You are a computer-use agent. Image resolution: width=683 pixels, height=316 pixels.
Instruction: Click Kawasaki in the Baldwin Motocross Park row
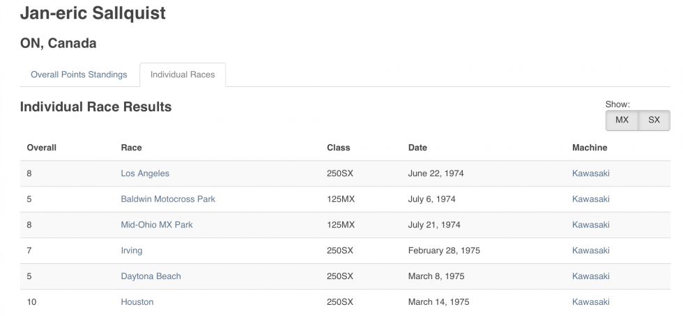tap(590, 199)
